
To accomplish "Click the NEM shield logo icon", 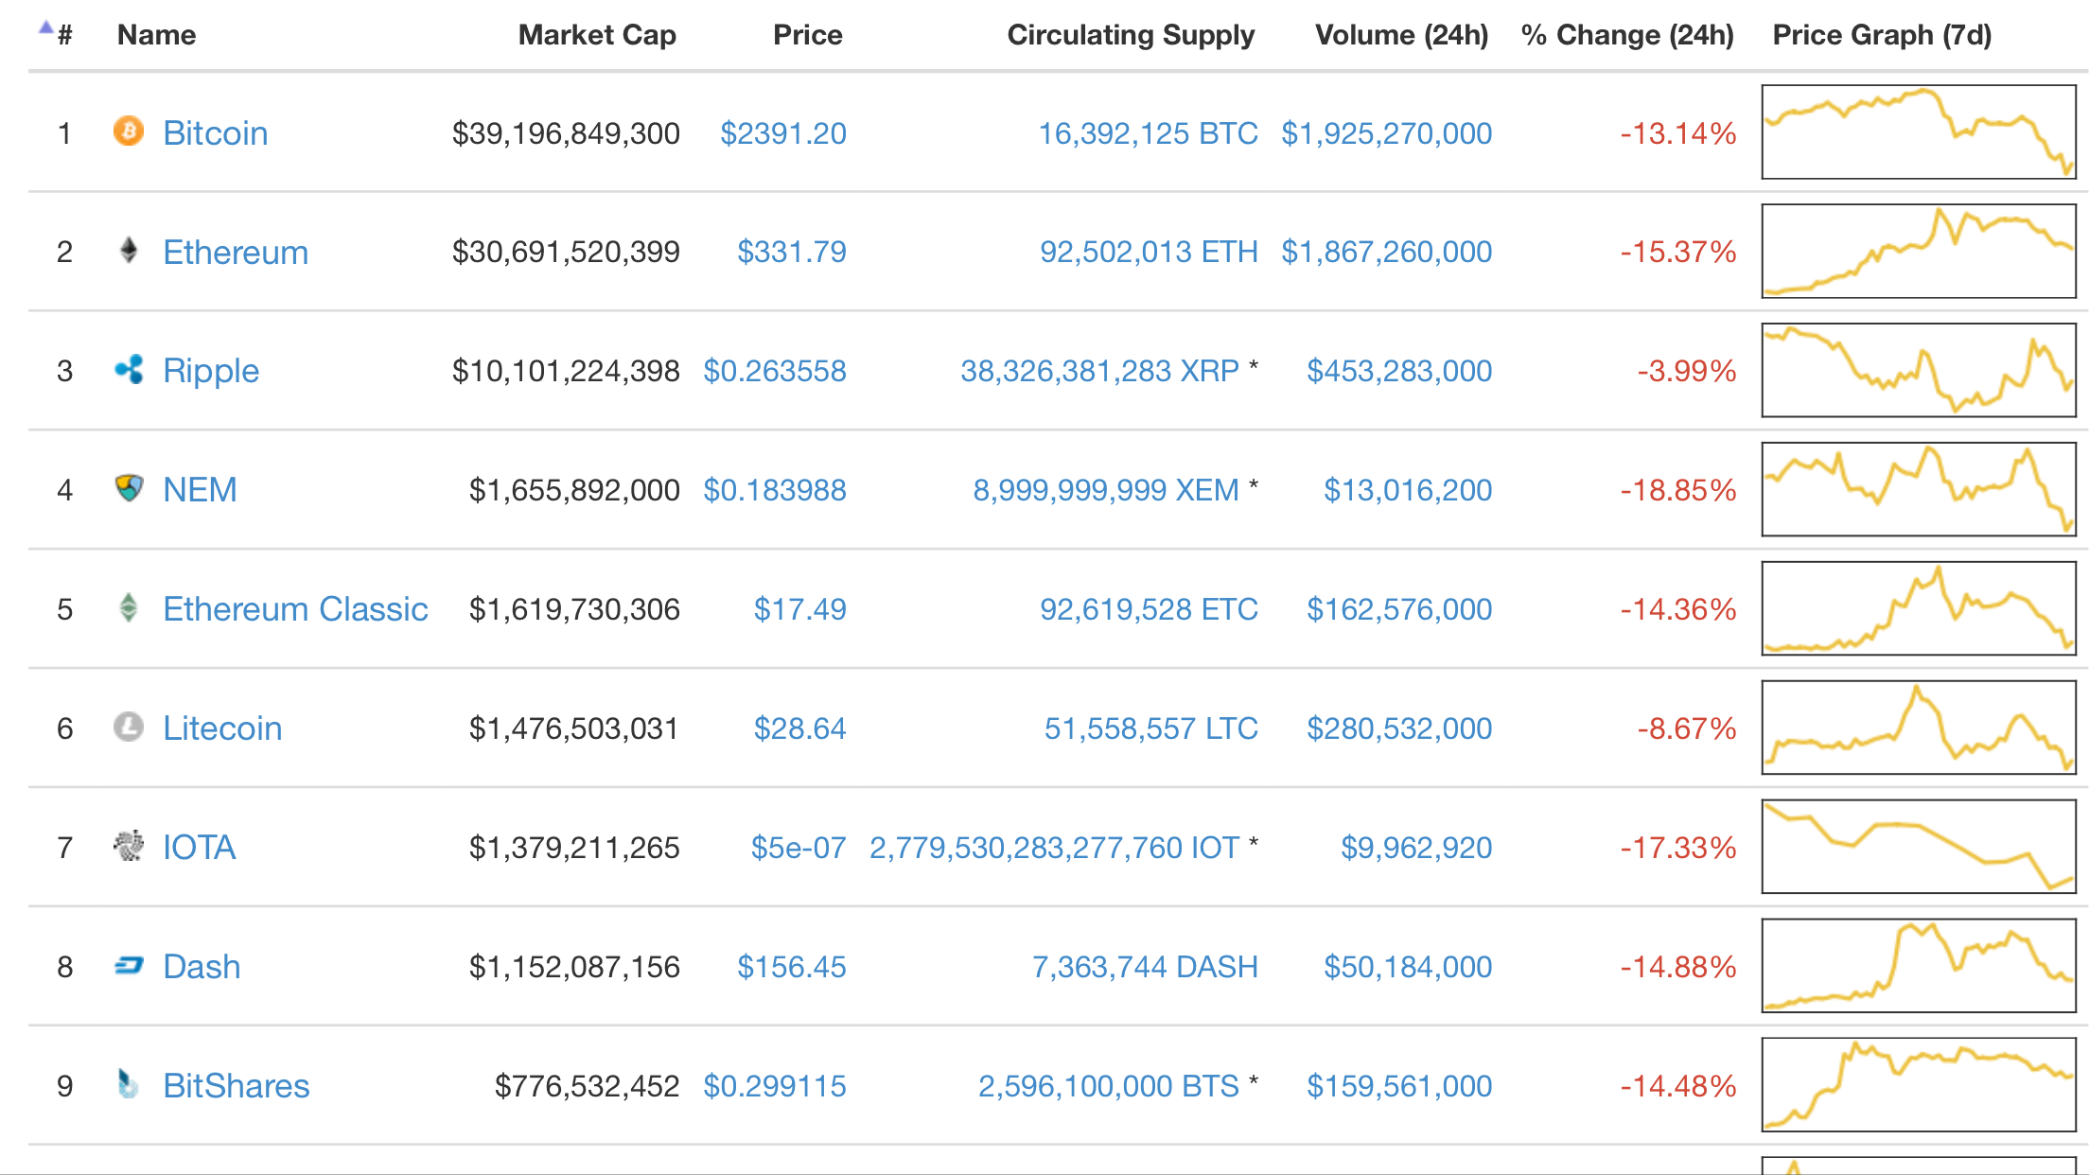I will pos(129,488).
